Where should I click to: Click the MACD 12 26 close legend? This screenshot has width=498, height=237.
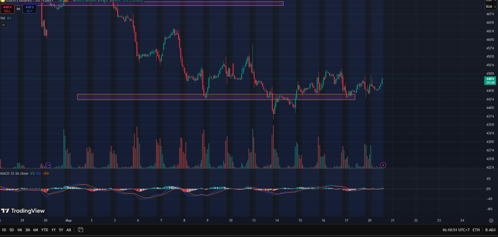click(x=14, y=173)
